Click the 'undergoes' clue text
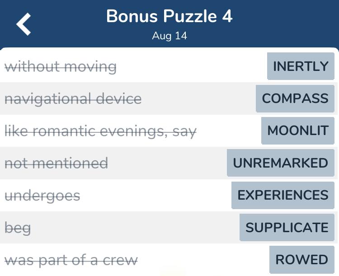The image size is (339, 276). [x=42, y=196]
